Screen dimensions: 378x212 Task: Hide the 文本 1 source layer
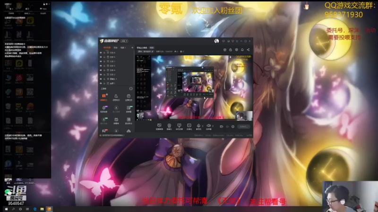click(x=101, y=61)
